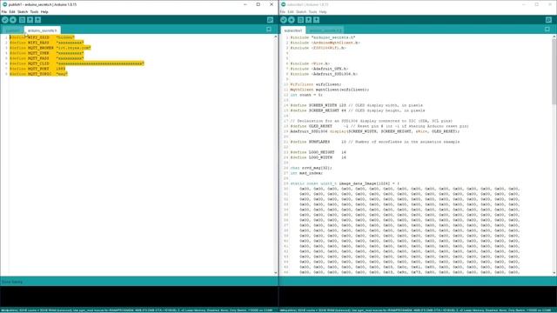Open File menu in publish1 window
Viewport: 557px width, 313px height.
click(4, 11)
